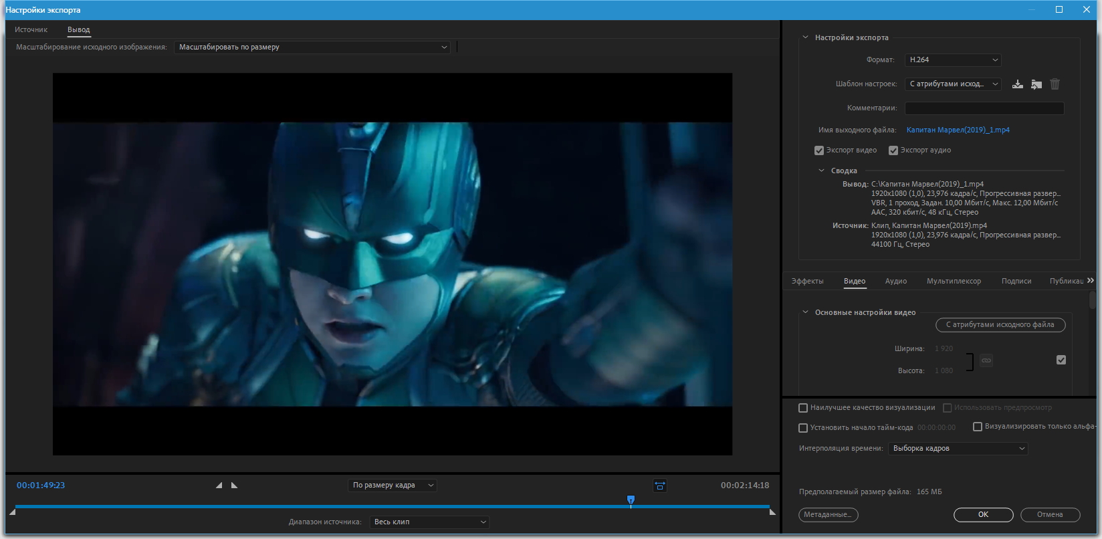Open the Формат H.264 dropdown

(953, 60)
